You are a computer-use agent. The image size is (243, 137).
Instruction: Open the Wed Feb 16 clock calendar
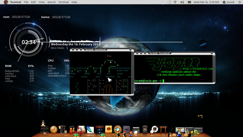tap(206, 2)
